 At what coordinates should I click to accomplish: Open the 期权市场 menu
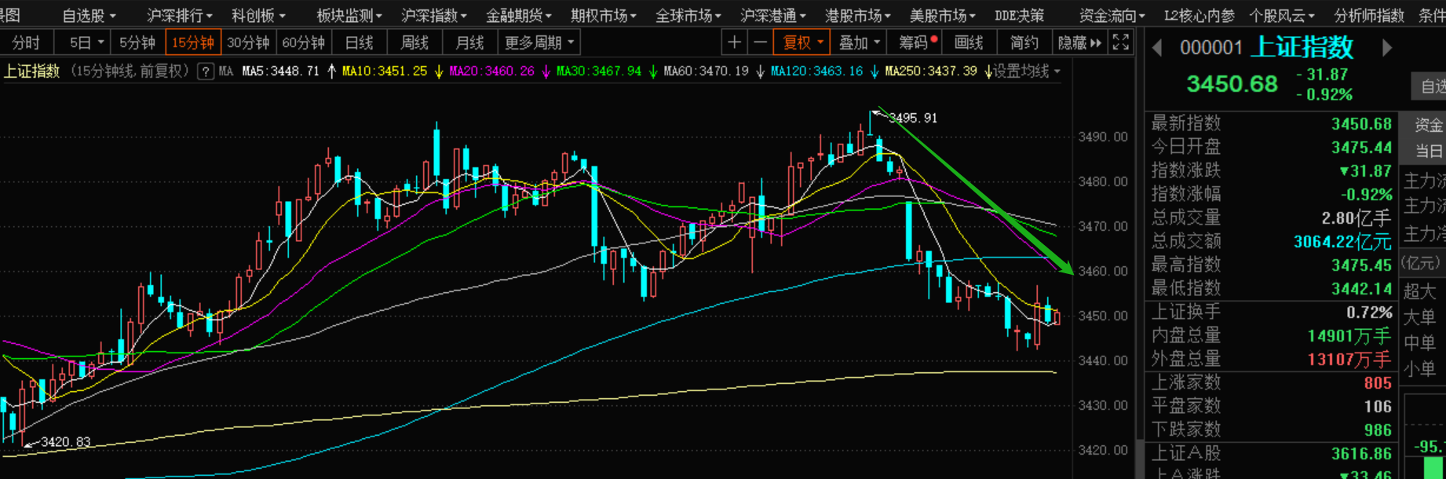[604, 15]
